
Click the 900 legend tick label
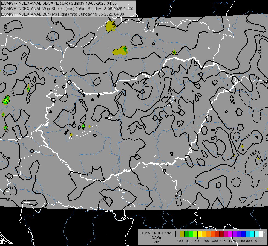[x=215, y=241]
